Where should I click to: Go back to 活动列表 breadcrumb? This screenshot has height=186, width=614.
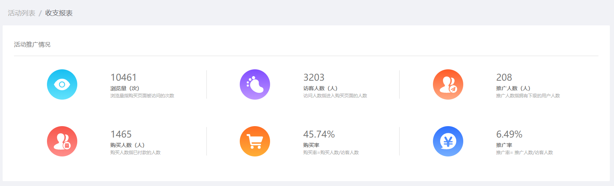pos(22,13)
